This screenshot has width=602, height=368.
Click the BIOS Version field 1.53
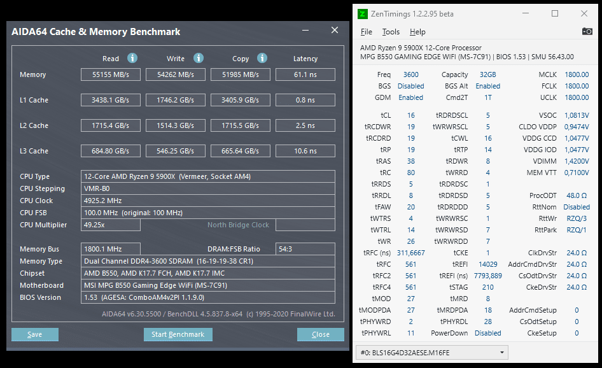coord(207,297)
